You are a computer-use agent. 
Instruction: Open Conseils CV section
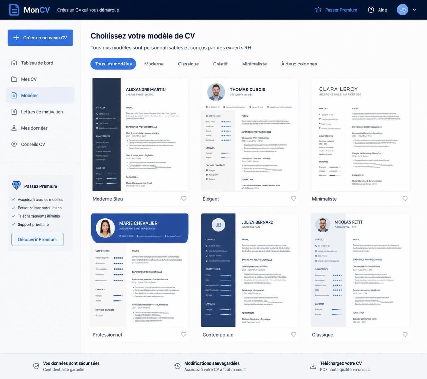pyautogui.click(x=40, y=144)
